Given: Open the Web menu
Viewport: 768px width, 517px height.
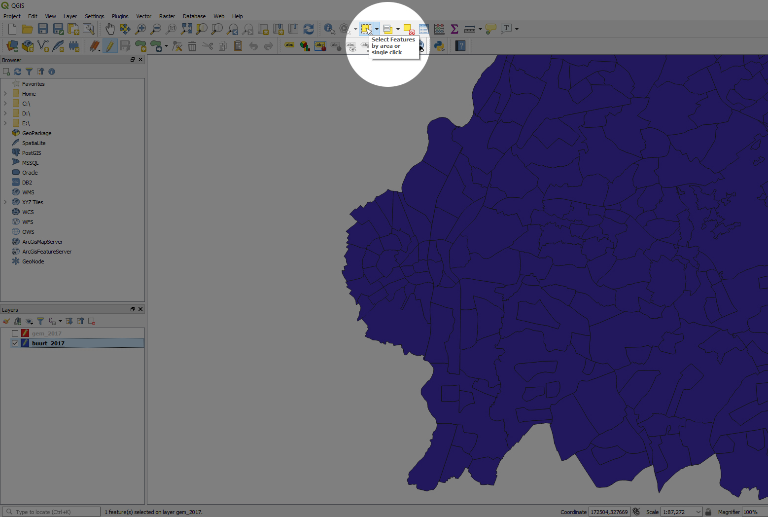Looking at the screenshot, I should pyautogui.click(x=219, y=16).
